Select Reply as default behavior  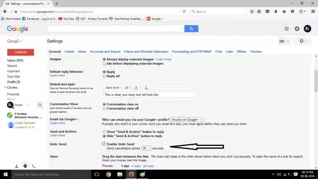pos(104,72)
